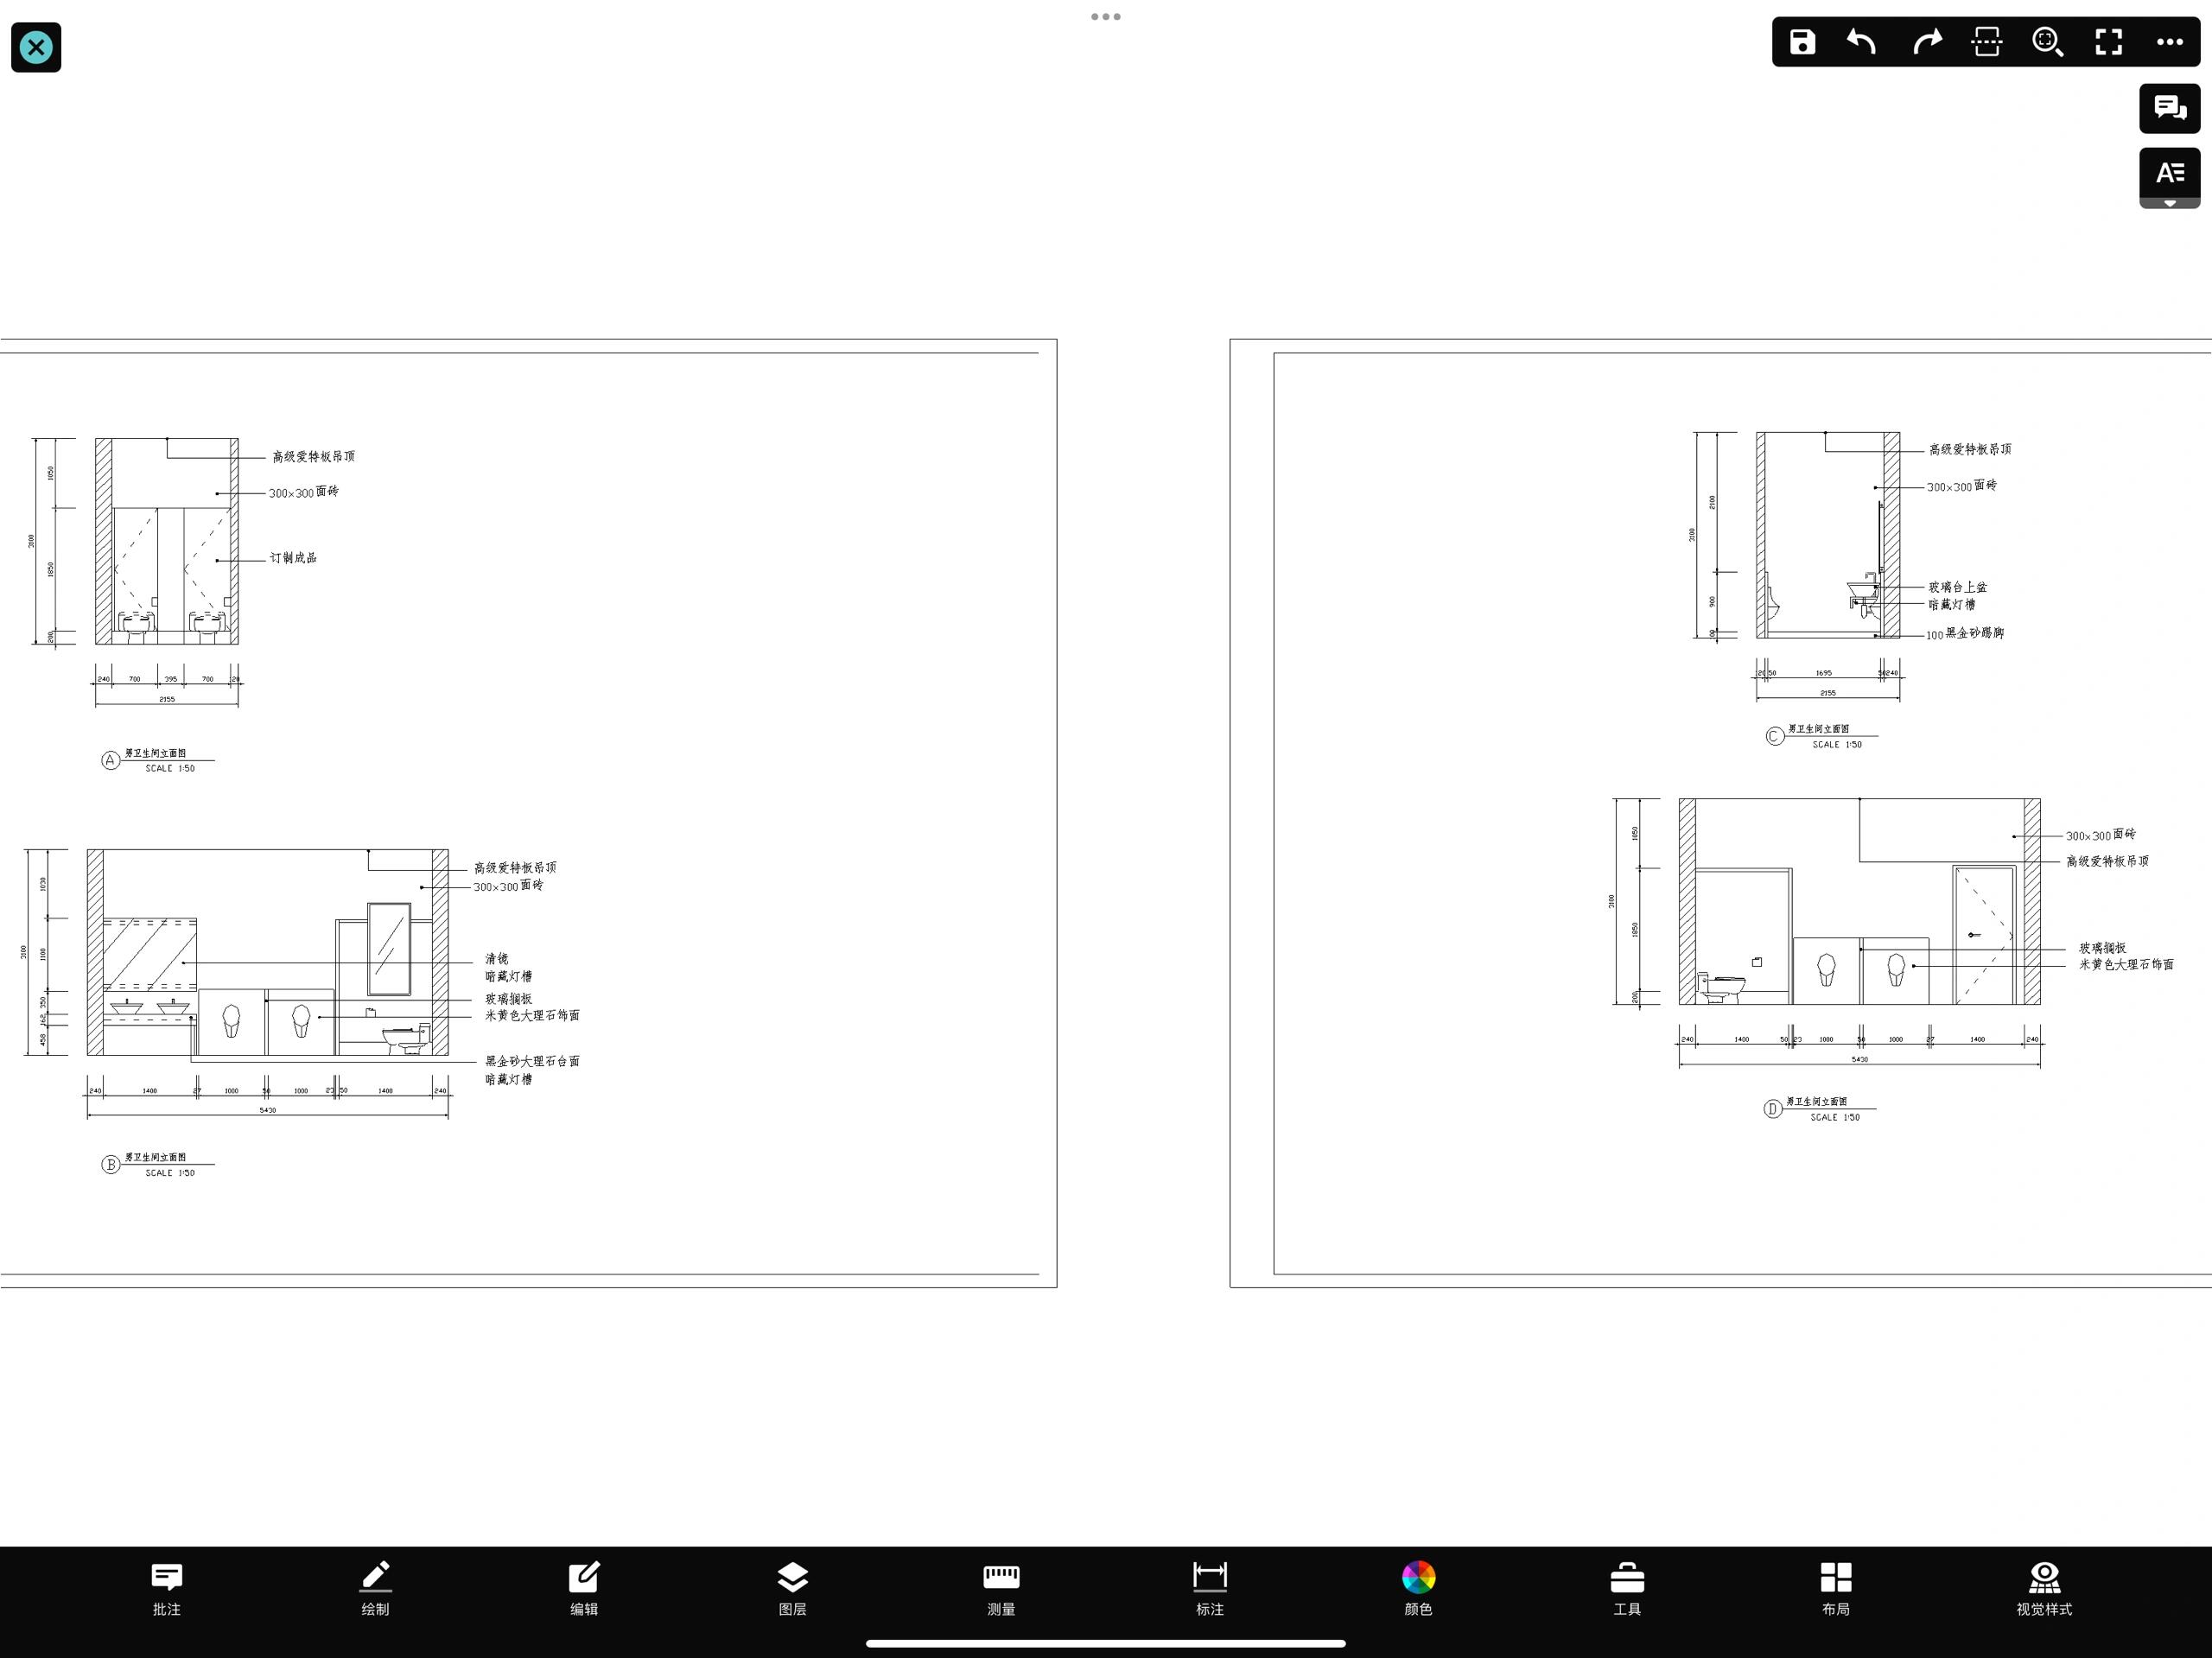This screenshot has height=1658, width=2212.
Task: Select the 100黑金砂踢脚 annotation text
Action: click(1965, 633)
